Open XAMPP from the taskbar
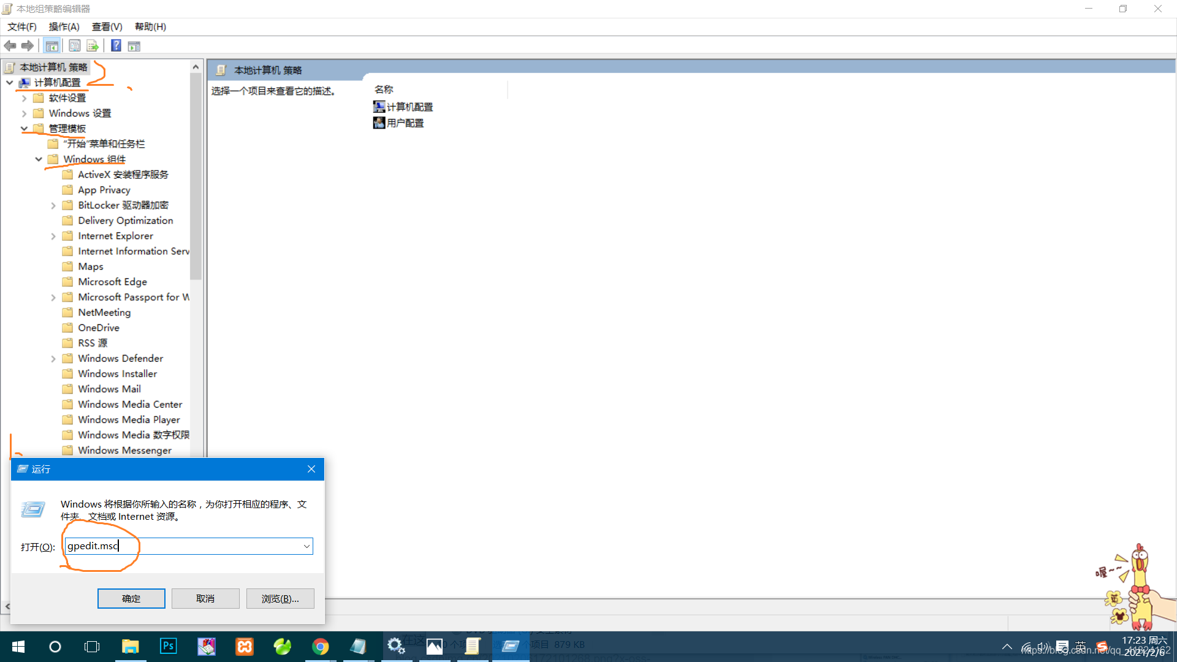 coord(245,647)
